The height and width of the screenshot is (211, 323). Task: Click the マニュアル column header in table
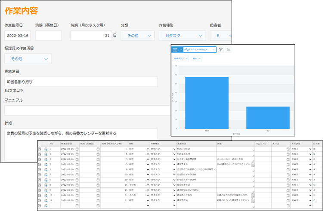click(263, 144)
